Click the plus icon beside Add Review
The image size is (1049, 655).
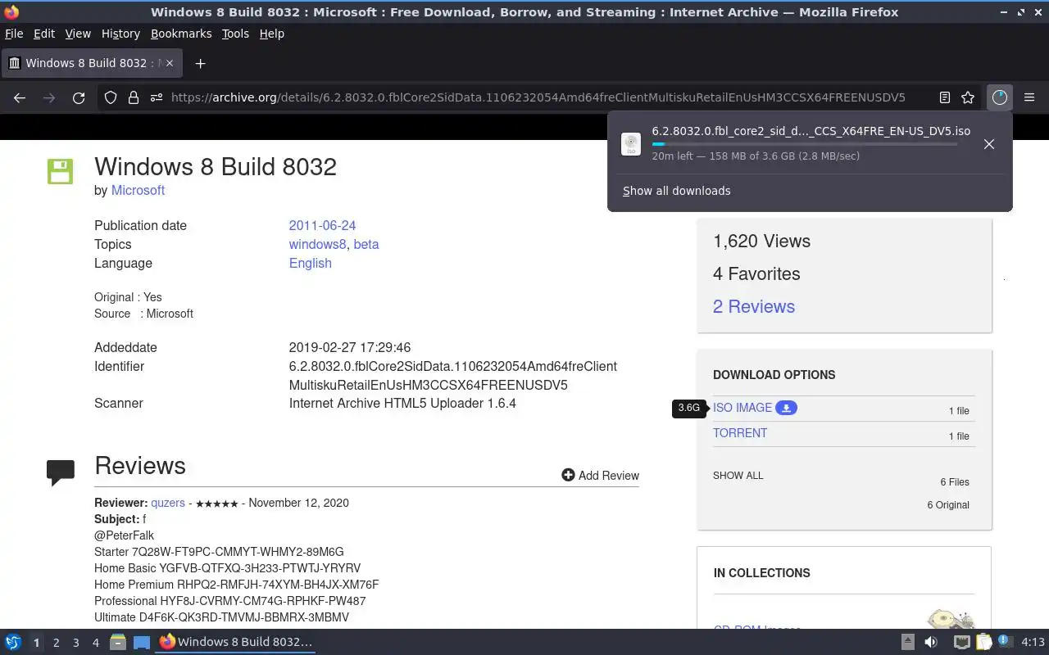[x=568, y=475]
